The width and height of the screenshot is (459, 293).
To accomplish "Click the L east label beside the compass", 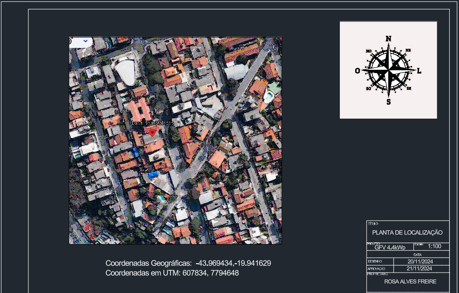I will [x=419, y=71].
